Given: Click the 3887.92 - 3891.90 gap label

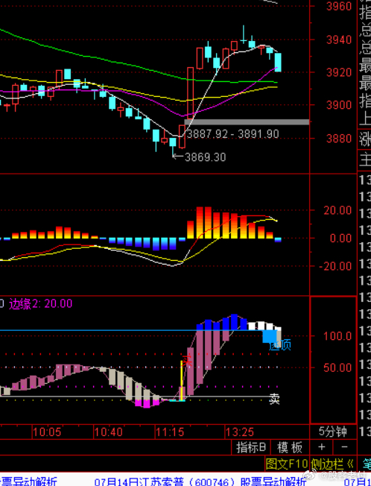Looking at the screenshot, I should (233, 134).
